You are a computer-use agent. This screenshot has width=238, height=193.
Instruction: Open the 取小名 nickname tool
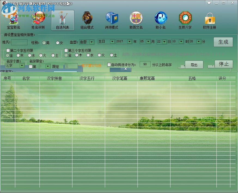161,20
